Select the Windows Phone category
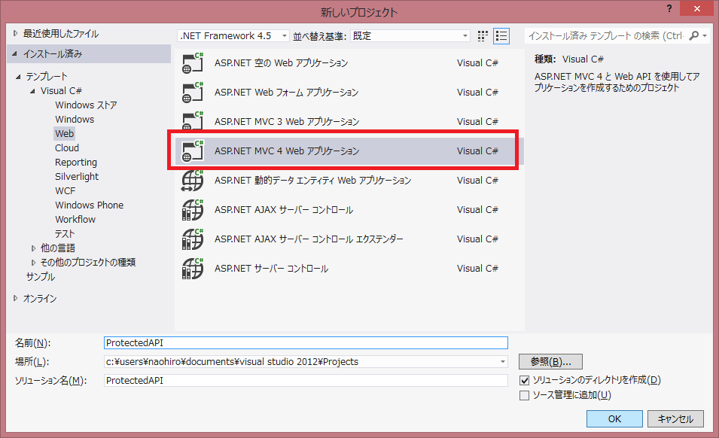Image resolution: width=719 pixels, height=438 pixels. pyautogui.click(x=90, y=205)
